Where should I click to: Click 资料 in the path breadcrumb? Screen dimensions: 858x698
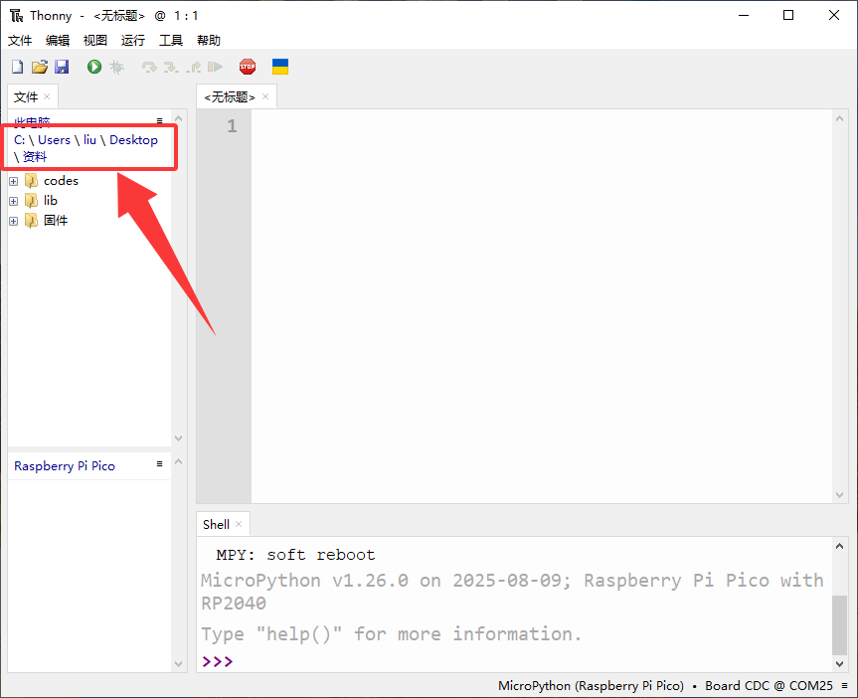pyautogui.click(x=35, y=157)
